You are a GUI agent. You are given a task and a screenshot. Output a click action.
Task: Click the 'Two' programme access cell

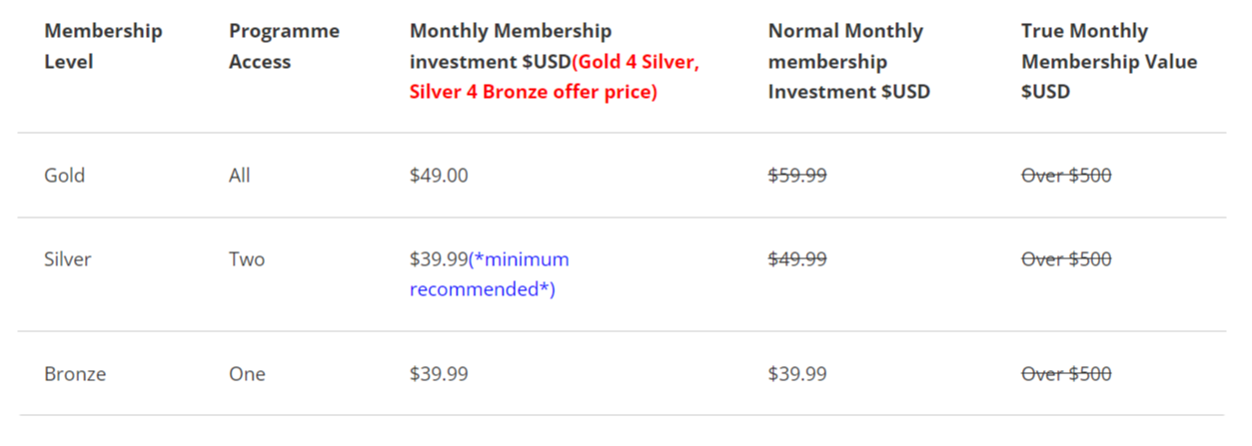247,259
